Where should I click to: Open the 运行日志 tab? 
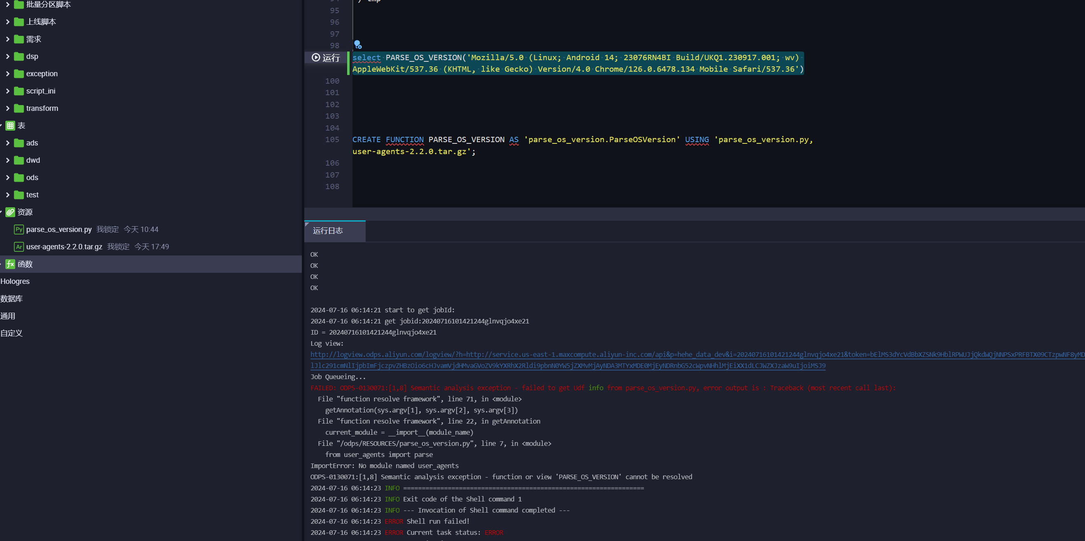335,231
